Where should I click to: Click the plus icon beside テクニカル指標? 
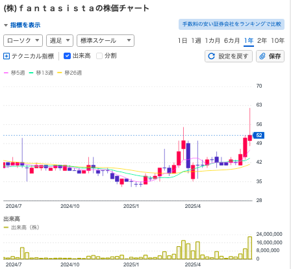pos(6,57)
